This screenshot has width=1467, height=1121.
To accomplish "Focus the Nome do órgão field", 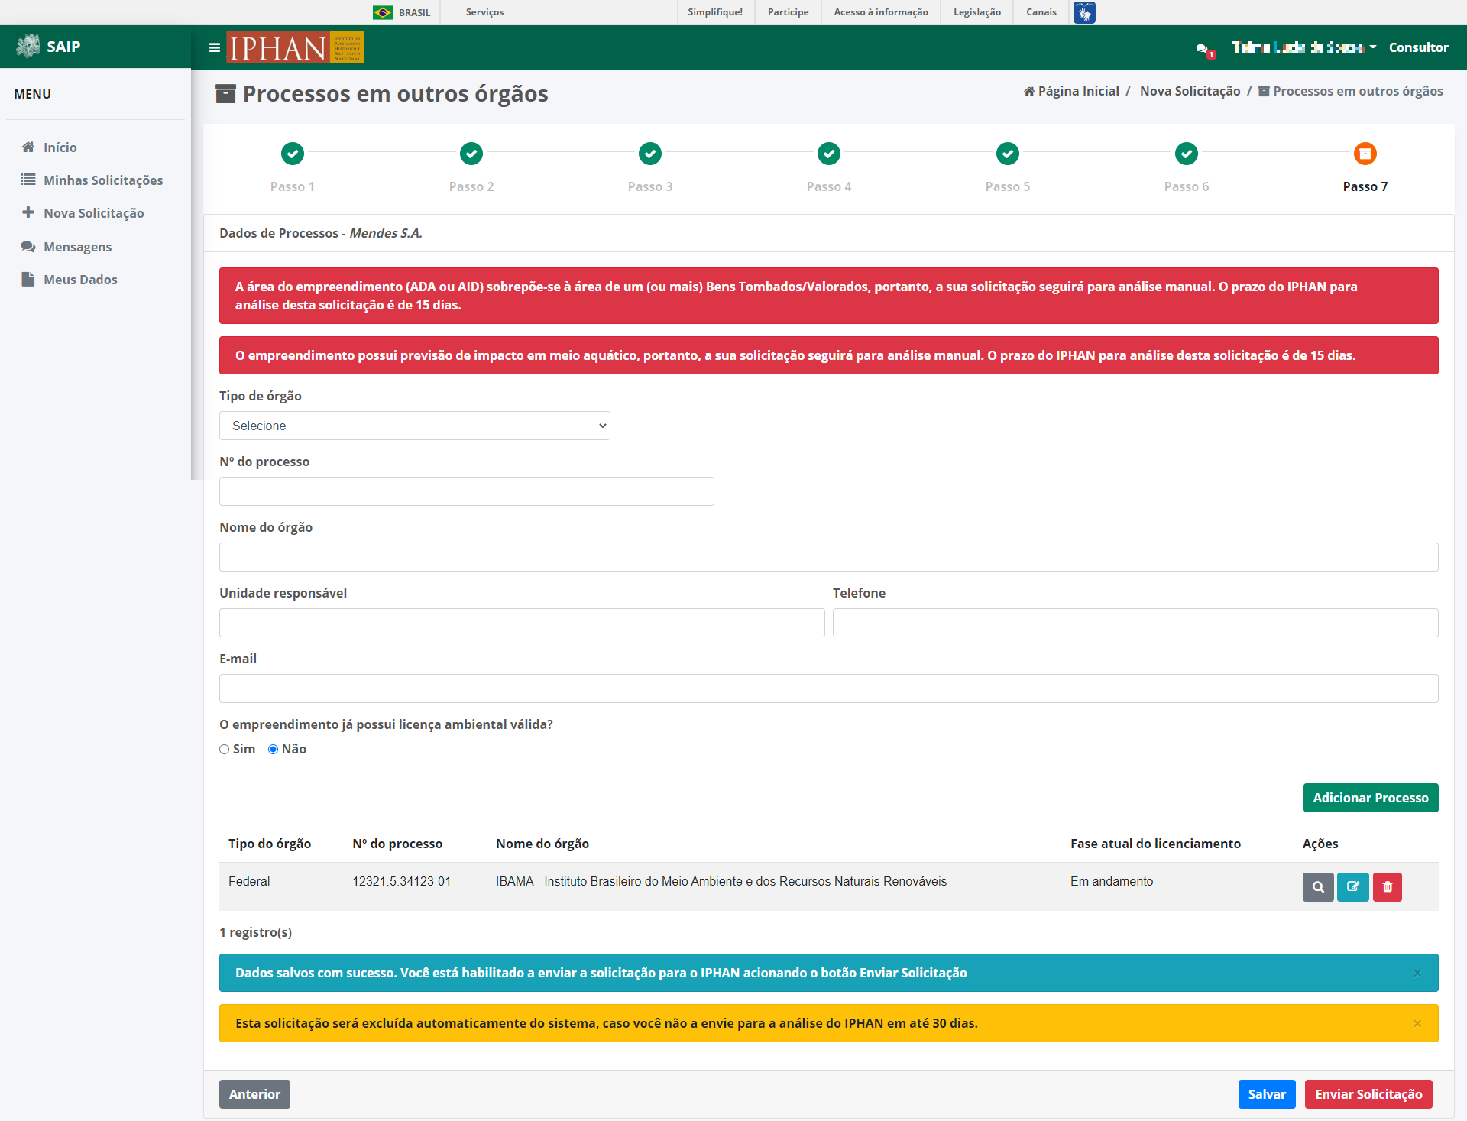I will (x=829, y=557).
